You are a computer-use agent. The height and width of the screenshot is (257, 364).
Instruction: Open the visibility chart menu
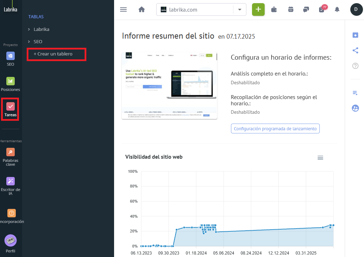point(320,158)
